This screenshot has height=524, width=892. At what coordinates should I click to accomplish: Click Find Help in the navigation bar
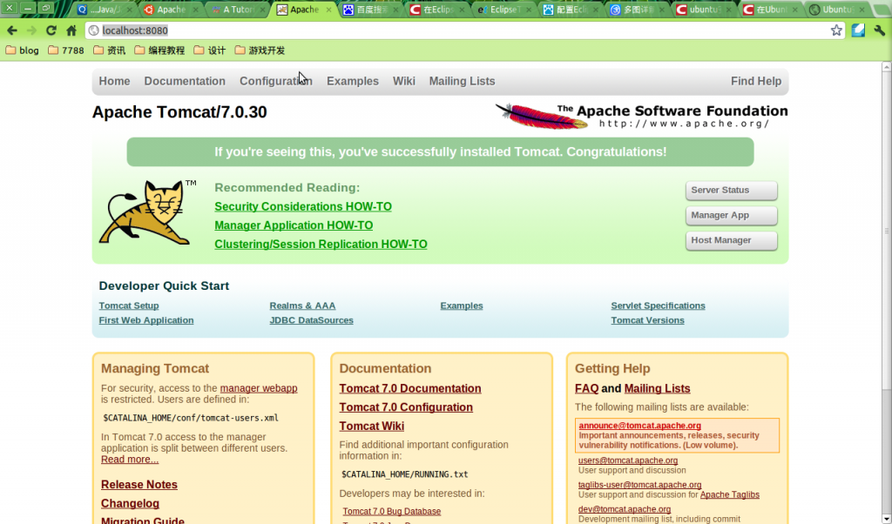point(756,81)
